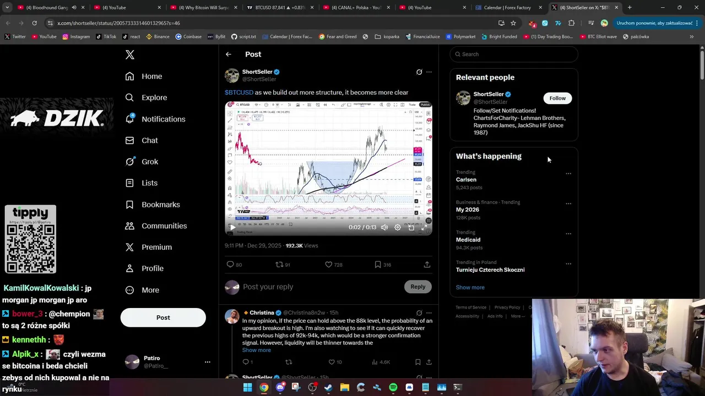
Task: Open video settings gear
Action: tap(398, 227)
